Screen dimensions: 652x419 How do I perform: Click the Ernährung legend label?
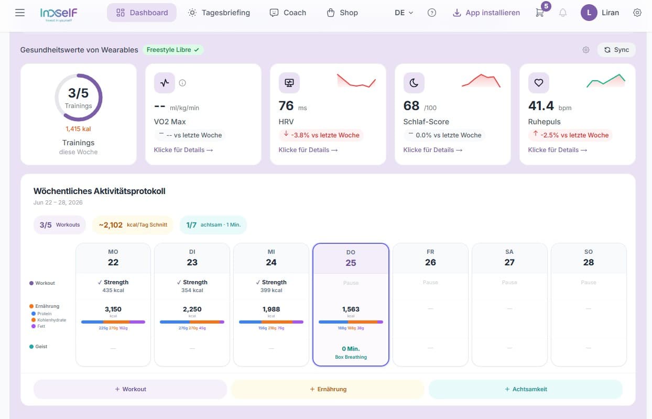pyautogui.click(x=47, y=306)
